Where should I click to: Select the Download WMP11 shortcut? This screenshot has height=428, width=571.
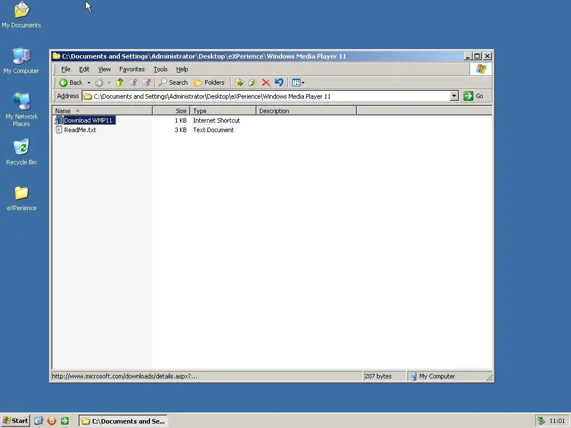click(89, 120)
